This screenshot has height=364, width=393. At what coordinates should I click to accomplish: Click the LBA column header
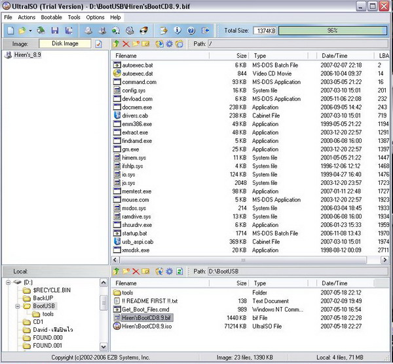click(x=383, y=56)
